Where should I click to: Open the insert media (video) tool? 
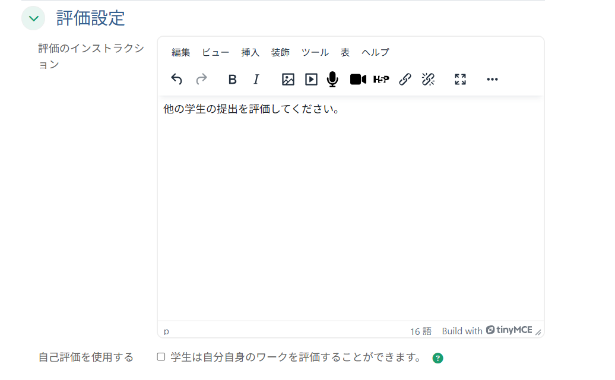[x=310, y=79]
